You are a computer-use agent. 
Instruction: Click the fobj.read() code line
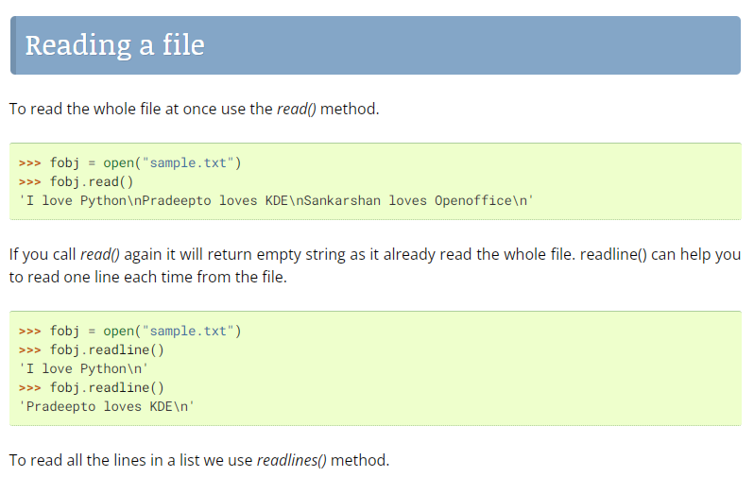point(92,181)
